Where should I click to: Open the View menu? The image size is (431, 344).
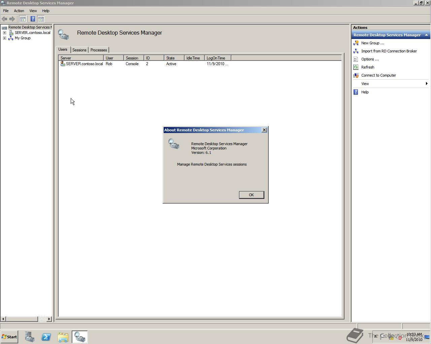pos(33,11)
